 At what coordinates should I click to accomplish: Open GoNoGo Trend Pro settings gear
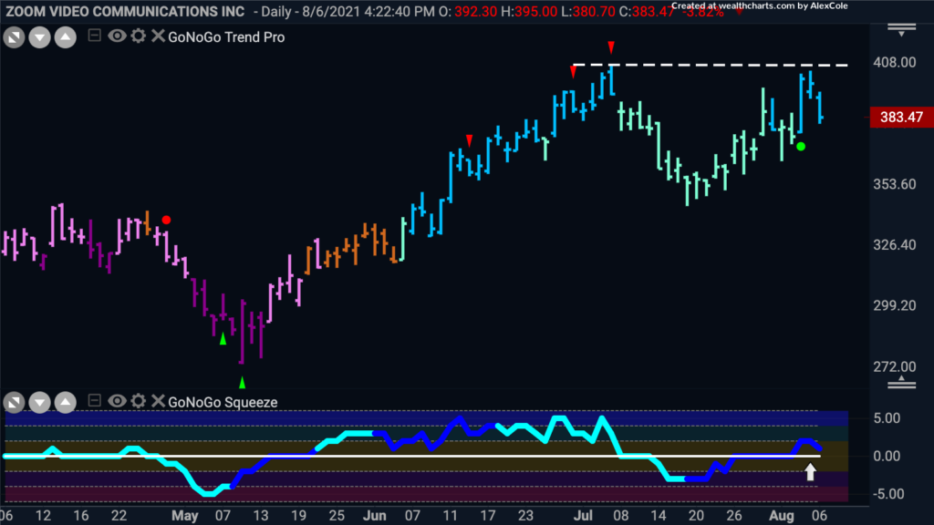click(x=139, y=36)
